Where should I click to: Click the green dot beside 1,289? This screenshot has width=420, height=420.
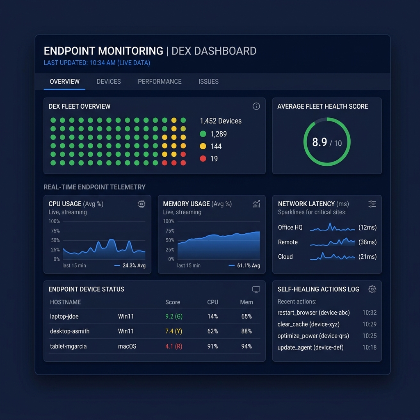203,134
